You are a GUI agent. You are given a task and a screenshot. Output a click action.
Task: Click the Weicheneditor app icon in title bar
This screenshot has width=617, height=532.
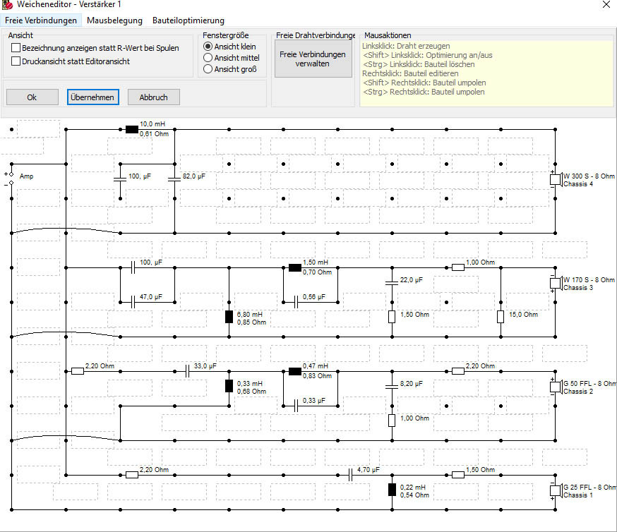[x=7, y=5]
